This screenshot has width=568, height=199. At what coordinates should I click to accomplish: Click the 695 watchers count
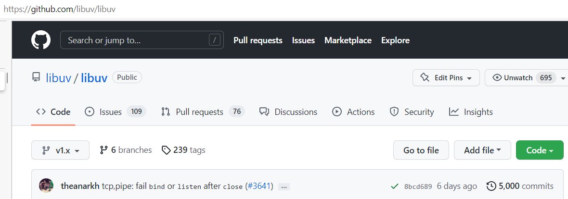pos(546,78)
